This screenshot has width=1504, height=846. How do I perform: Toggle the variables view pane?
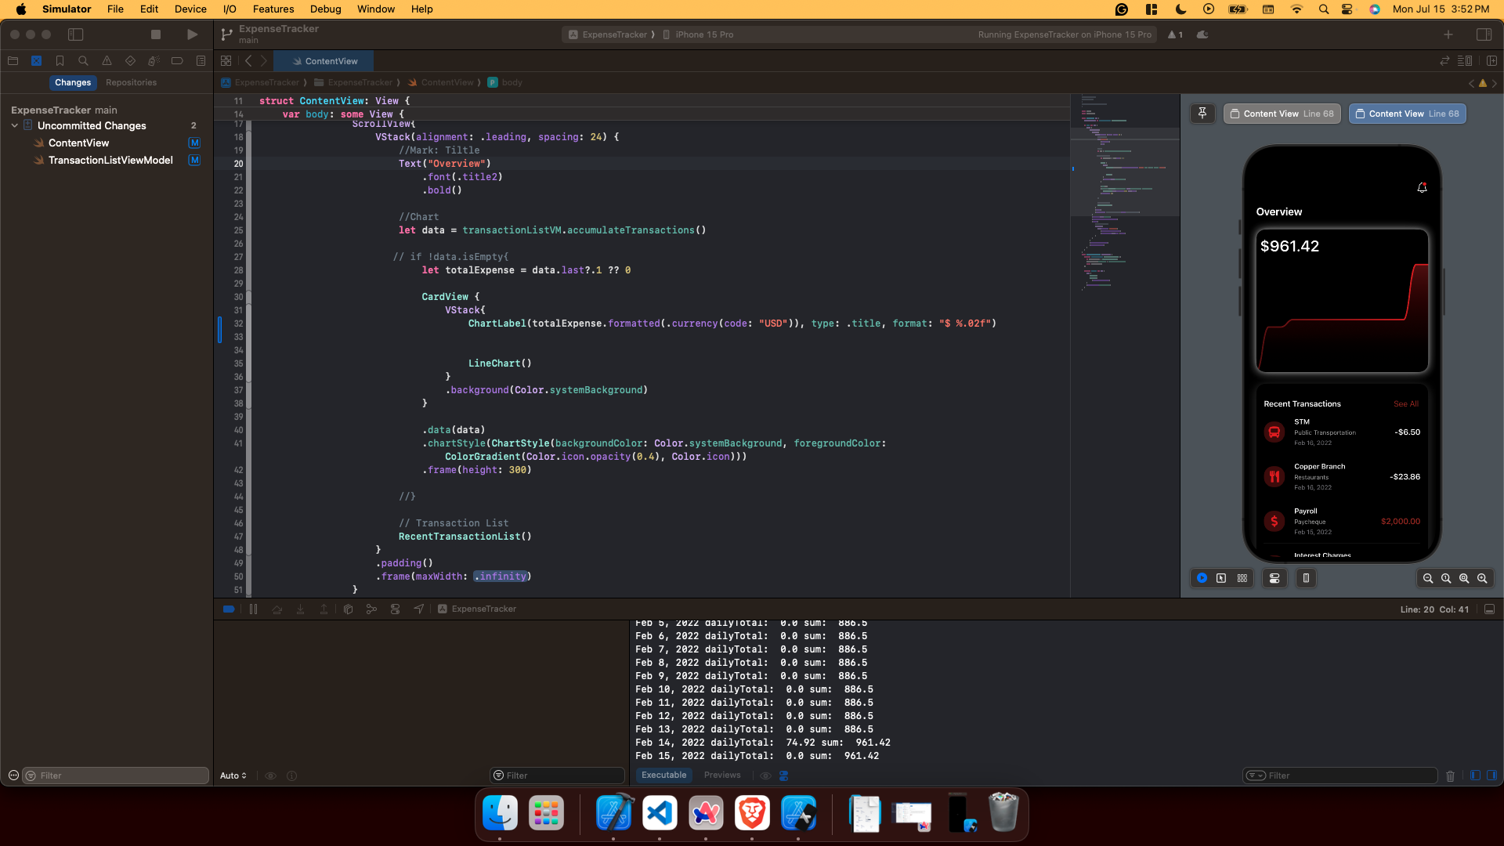point(1475,775)
